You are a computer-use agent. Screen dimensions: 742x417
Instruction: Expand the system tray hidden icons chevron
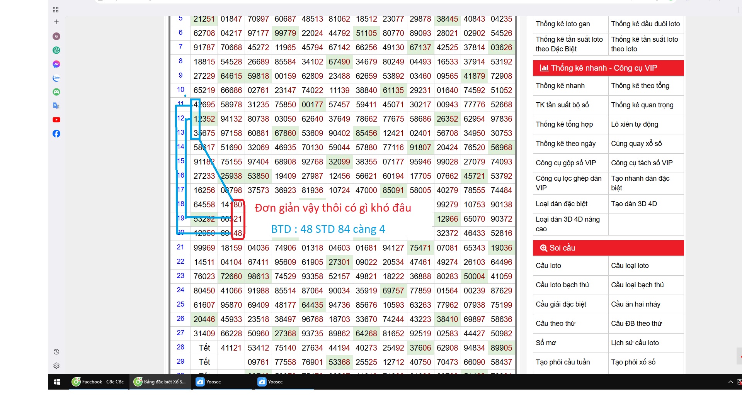pos(730,382)
